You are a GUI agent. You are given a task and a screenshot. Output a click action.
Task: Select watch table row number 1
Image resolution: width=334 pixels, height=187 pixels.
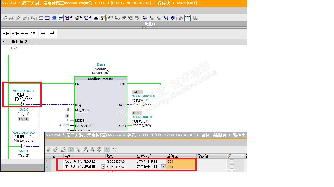48,161
